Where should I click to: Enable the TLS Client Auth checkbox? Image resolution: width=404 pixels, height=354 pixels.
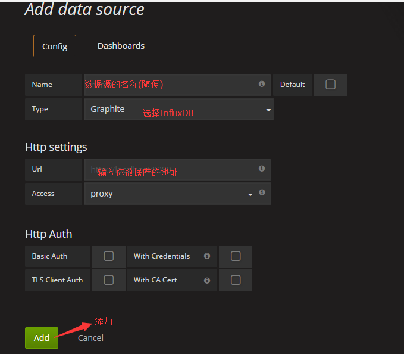109,280
